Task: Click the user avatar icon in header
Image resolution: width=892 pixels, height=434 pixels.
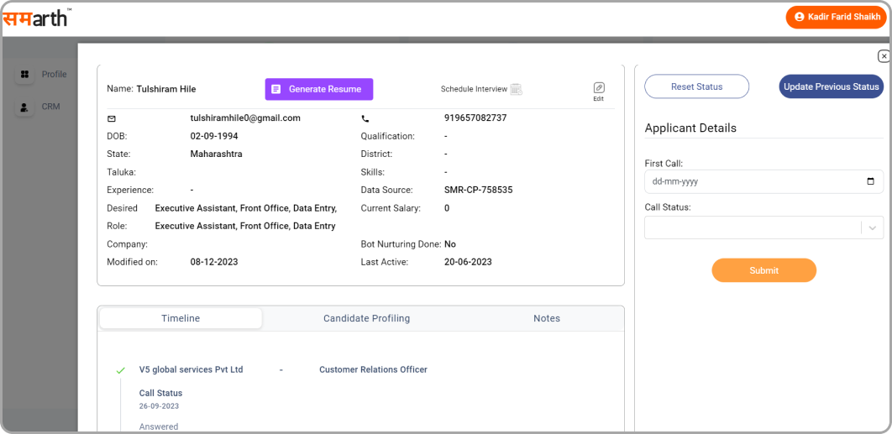Action: [799, 17]
